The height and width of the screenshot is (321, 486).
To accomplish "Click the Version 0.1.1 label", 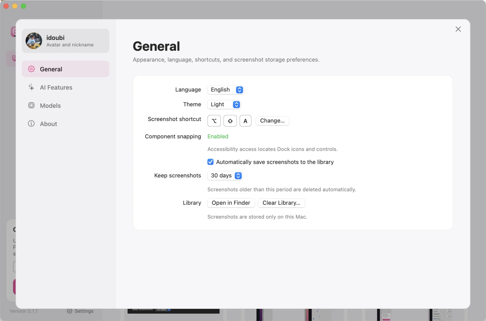I will [x=24, y=311].
